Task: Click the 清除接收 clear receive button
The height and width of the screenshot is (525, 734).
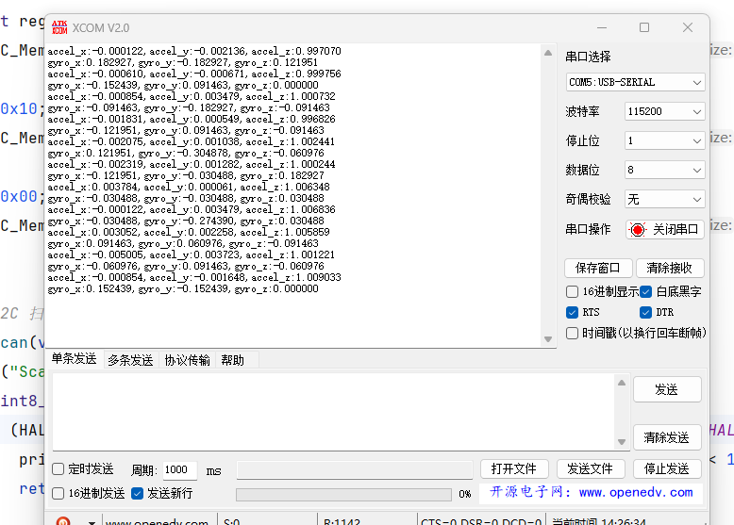Action: (670, 268)
